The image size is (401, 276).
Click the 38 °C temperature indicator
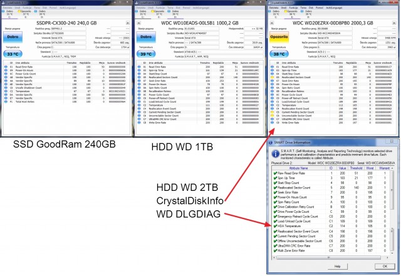279,54
